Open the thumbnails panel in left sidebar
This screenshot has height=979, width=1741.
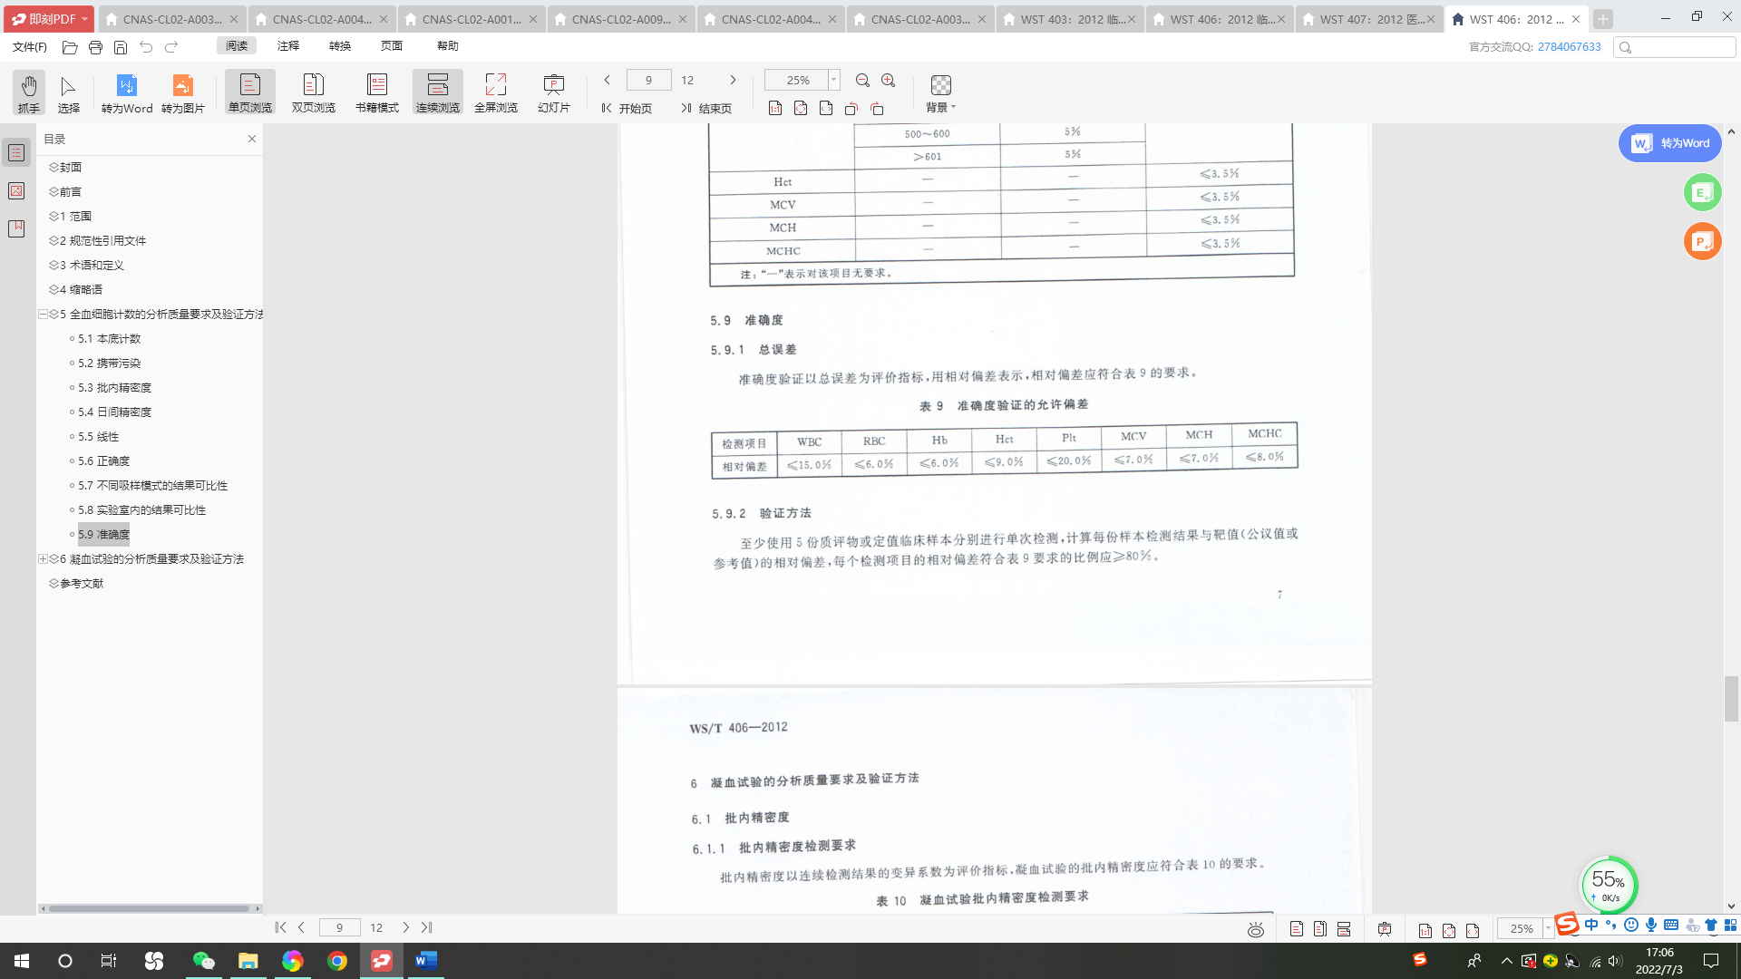pyautogui.click(x=16, y=191)
